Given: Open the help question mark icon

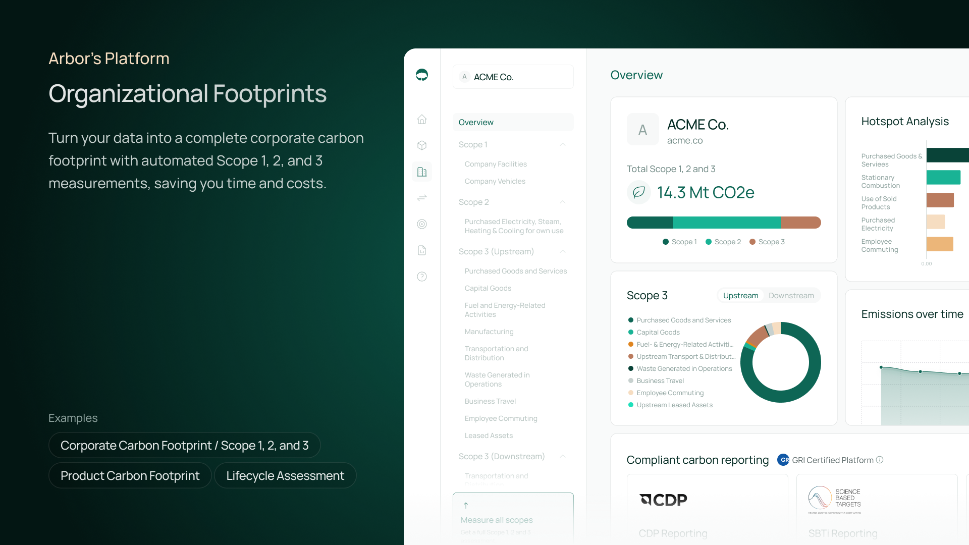Looking at the screenshot, I should point(422,277).
